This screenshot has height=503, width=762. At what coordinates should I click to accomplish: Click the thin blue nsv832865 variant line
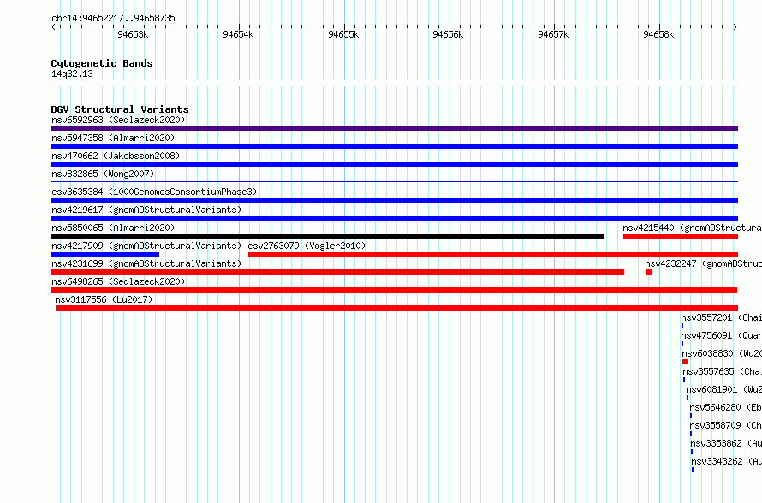394,182
